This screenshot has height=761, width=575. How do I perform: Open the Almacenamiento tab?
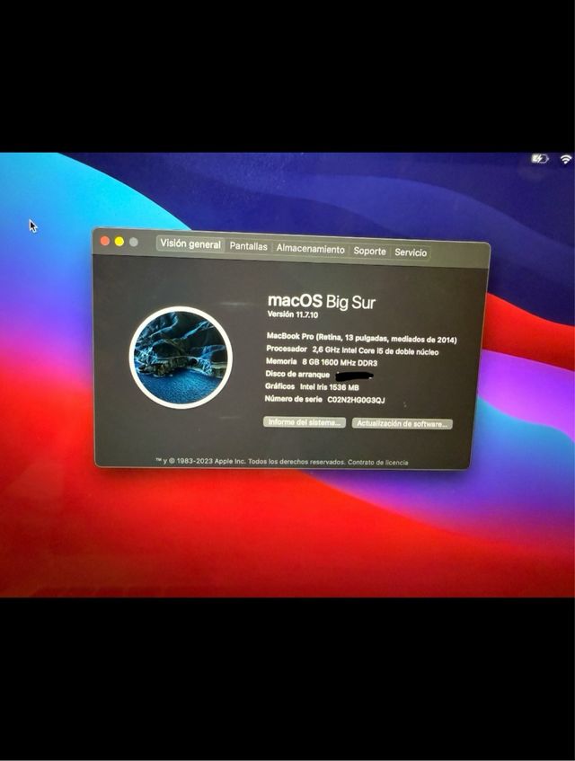click(311, 249)
